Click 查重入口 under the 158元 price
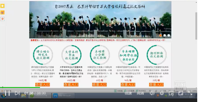Viewport: 199px width, 102px height. (71, 85)
